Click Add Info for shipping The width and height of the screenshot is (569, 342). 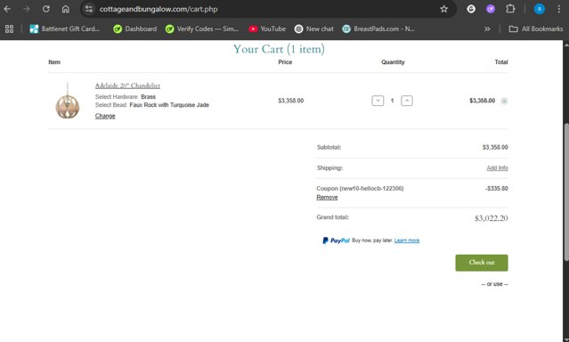497,167
